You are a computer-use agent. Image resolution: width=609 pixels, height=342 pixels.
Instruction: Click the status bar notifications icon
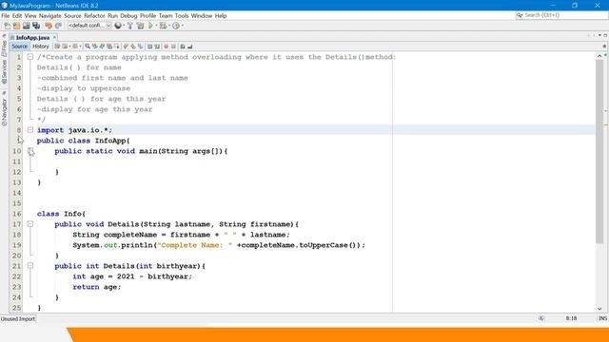click(x=541, y=318)
